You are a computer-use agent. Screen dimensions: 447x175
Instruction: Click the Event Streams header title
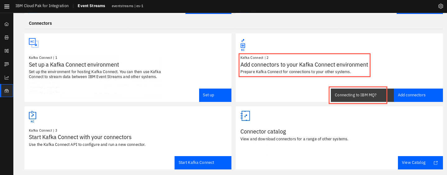[91, 6]
